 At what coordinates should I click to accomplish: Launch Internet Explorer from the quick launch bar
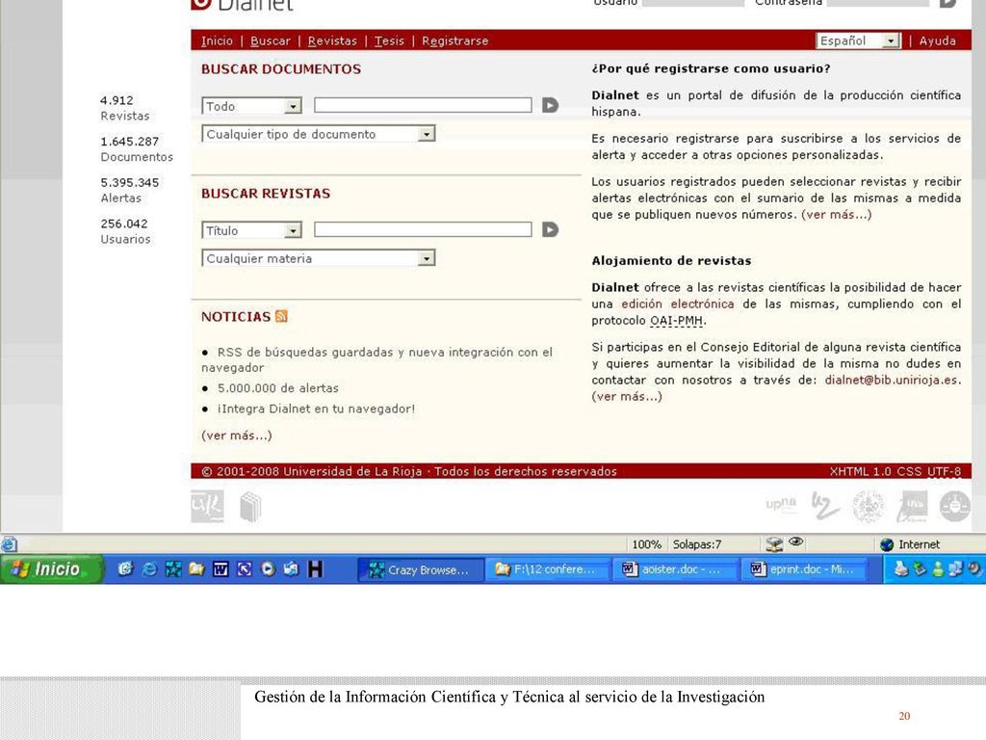[149, 568]
